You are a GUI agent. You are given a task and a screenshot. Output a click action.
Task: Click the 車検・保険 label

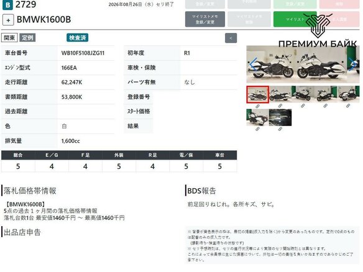point(142,68)
